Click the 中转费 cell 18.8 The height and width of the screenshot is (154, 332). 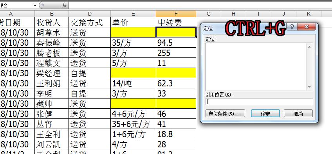coord(176,134)
